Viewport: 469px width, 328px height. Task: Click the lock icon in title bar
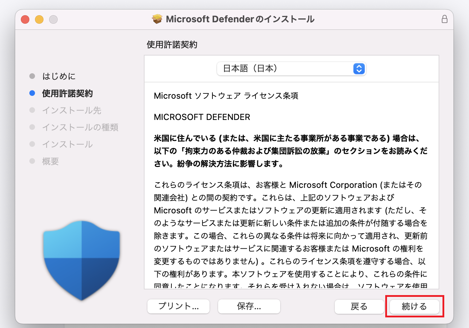click(x=445, y=19)
